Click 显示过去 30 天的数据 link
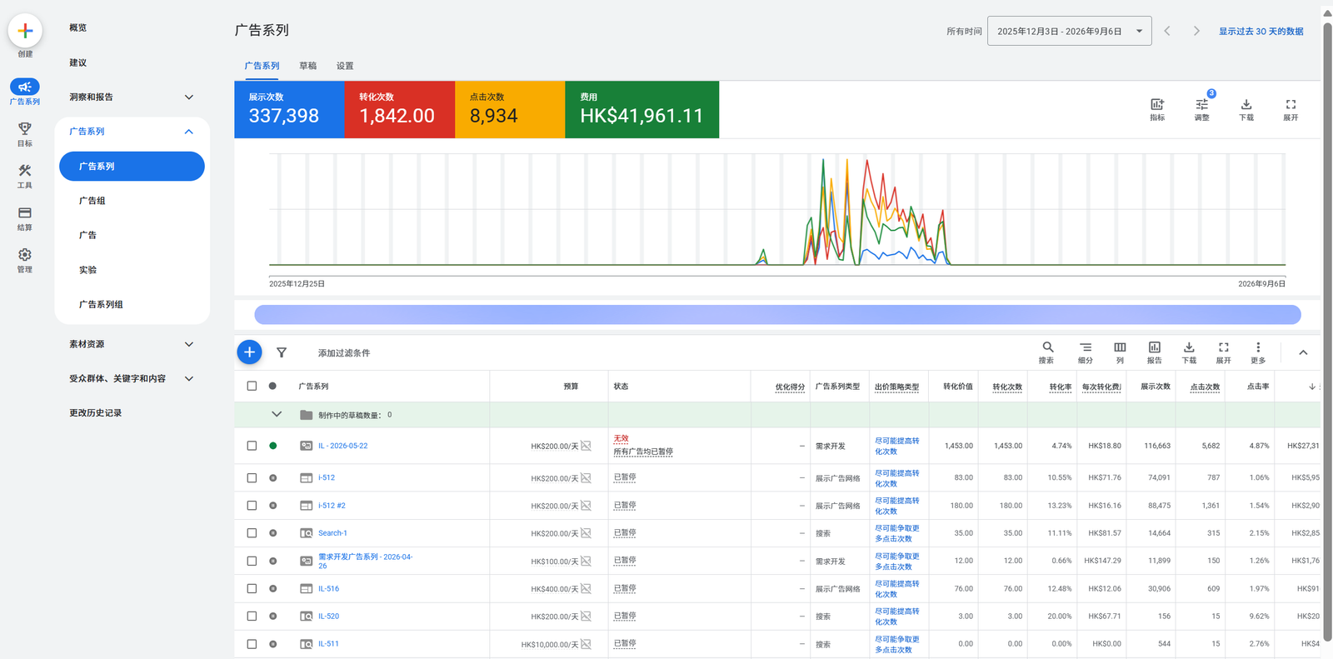The width and height of the screenshot is (1333, 659). coord(1261,31)
